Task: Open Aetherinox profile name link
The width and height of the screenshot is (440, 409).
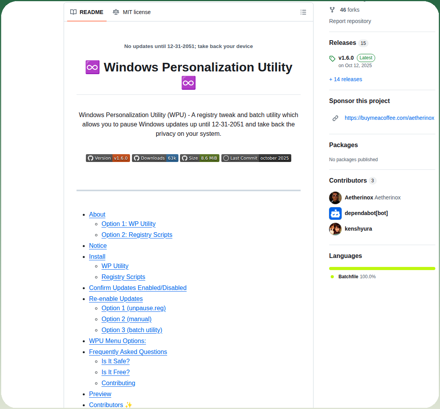Action: (359, 198)
